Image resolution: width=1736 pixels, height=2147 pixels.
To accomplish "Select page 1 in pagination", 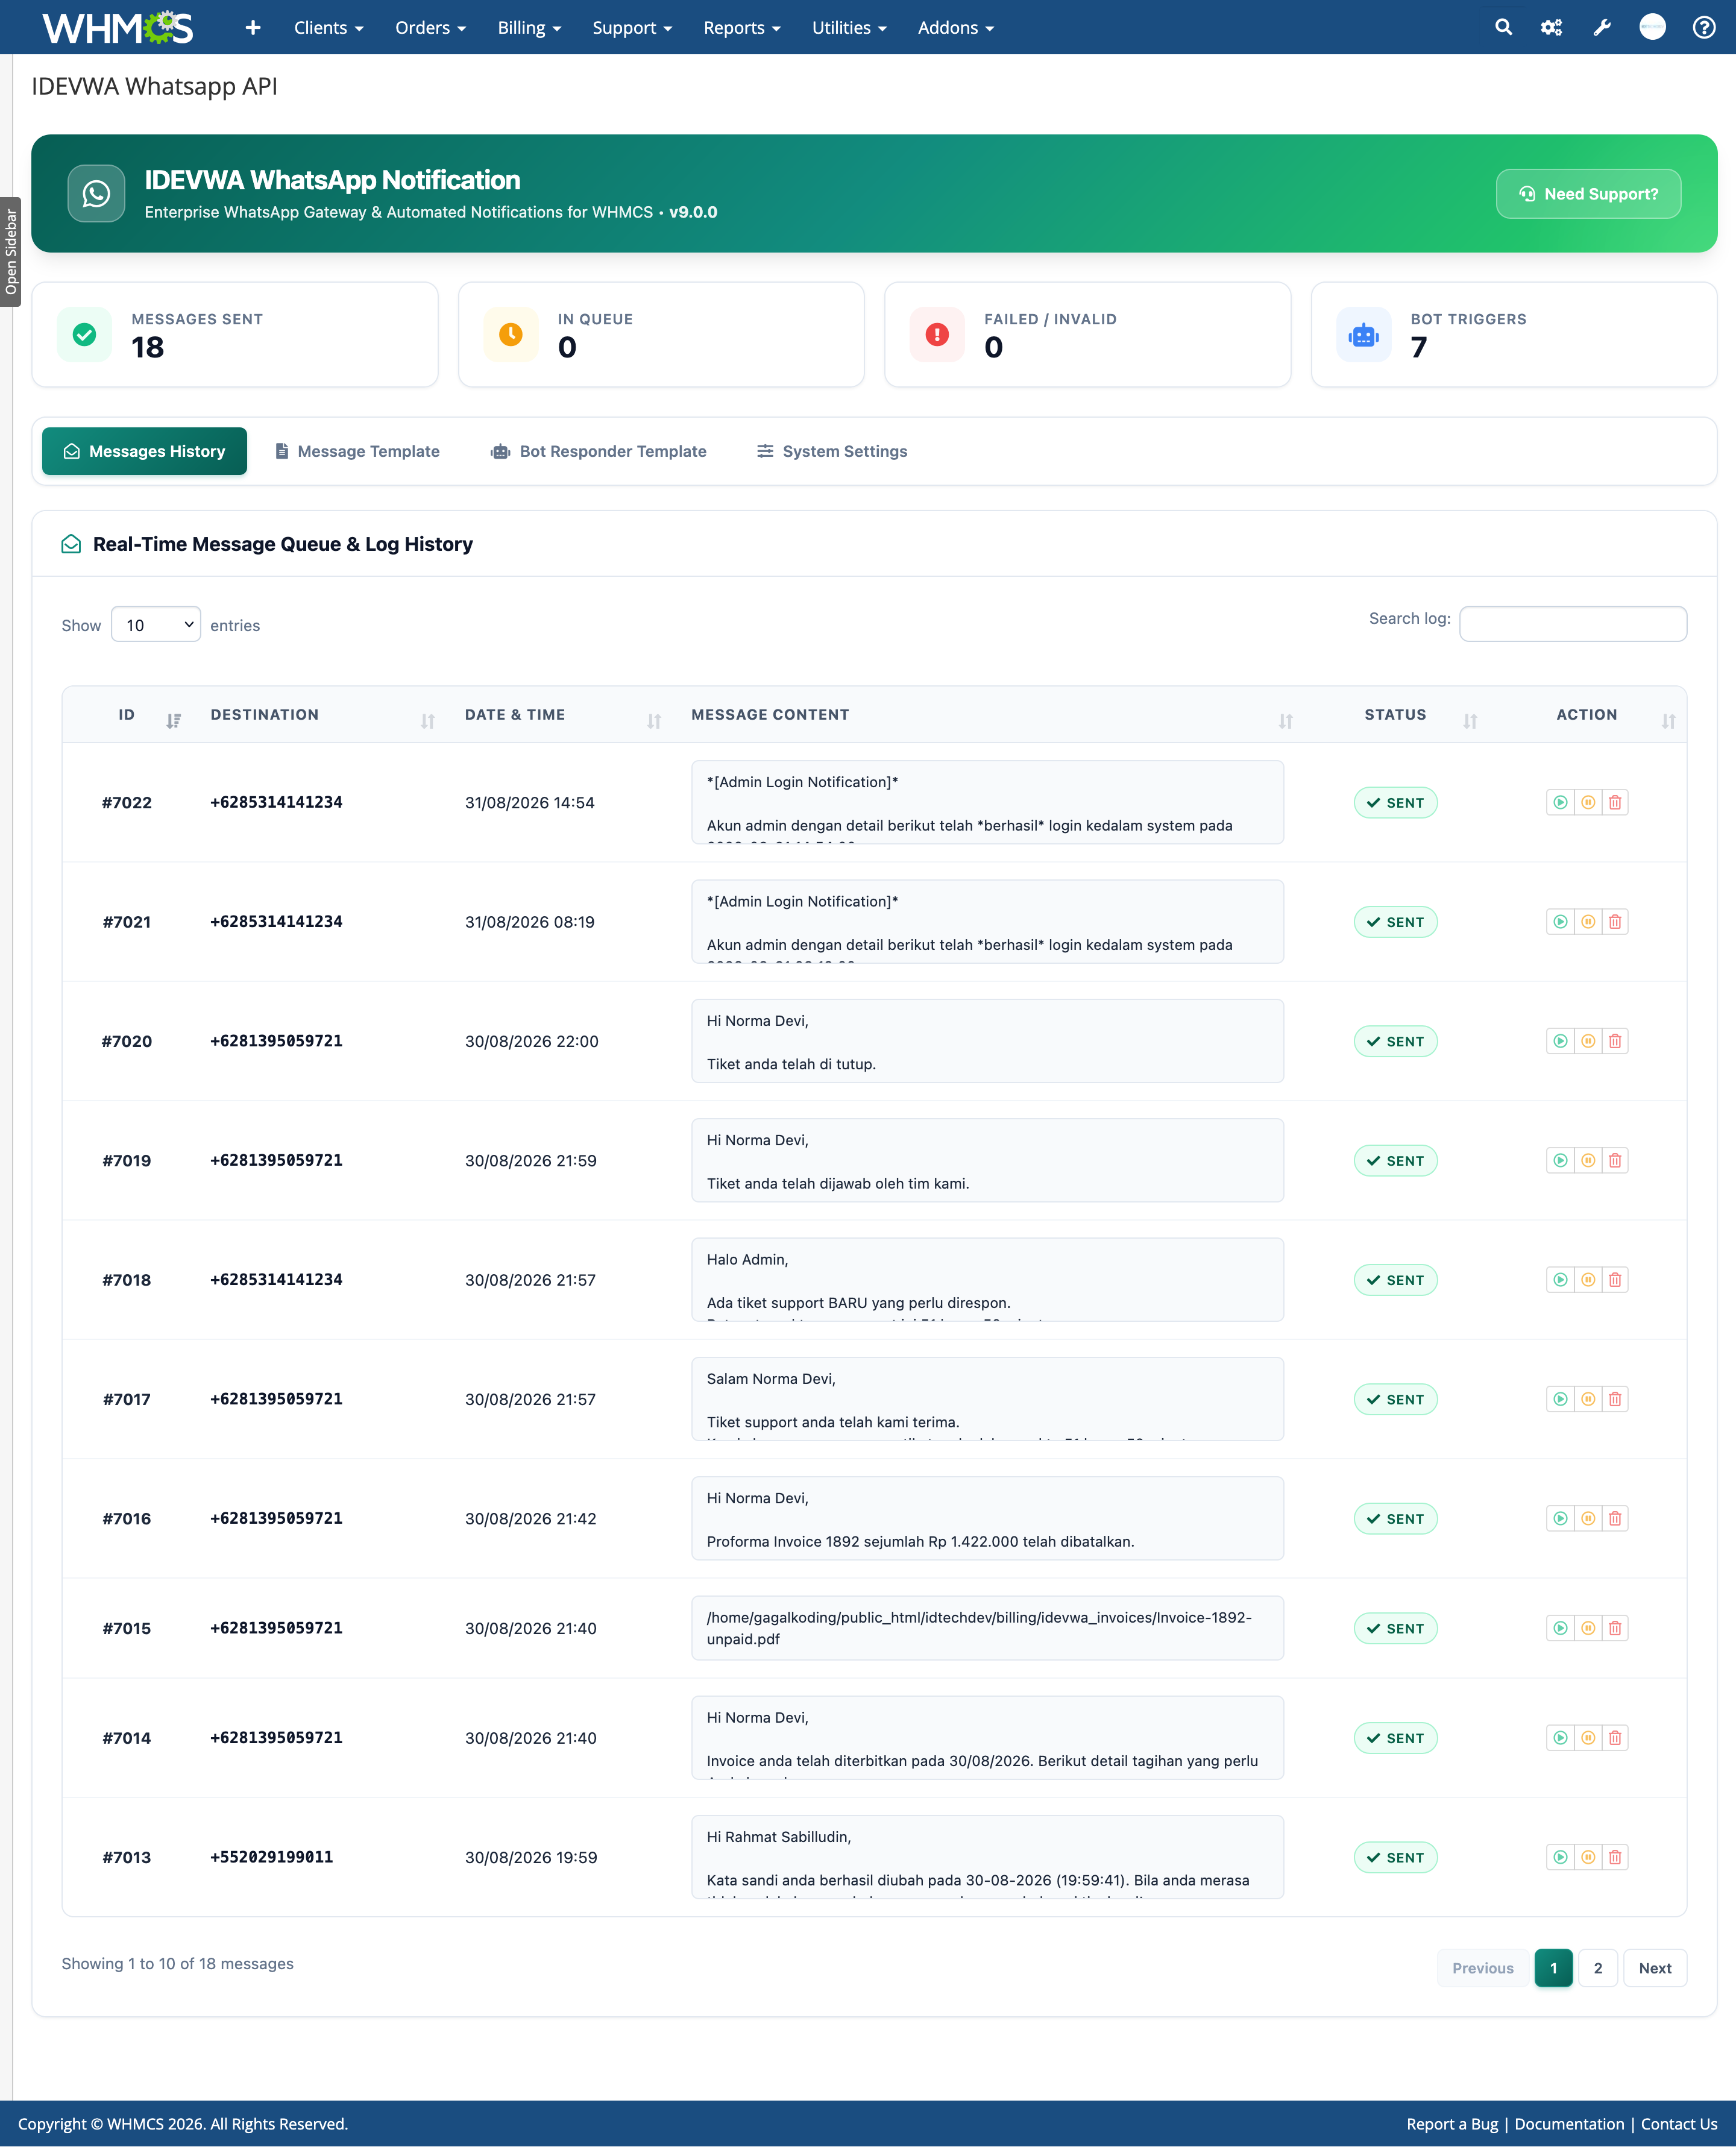I will click(1553, 1967).
